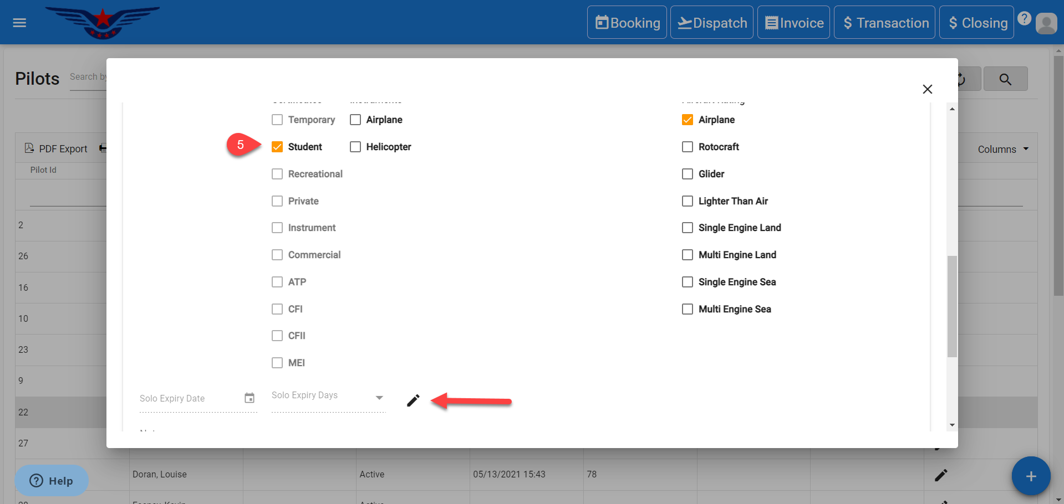This screenshot has width=1064, height=504.
Task: Edit the Doran, Louise row with pencil
Action: [x=940, y=475]
